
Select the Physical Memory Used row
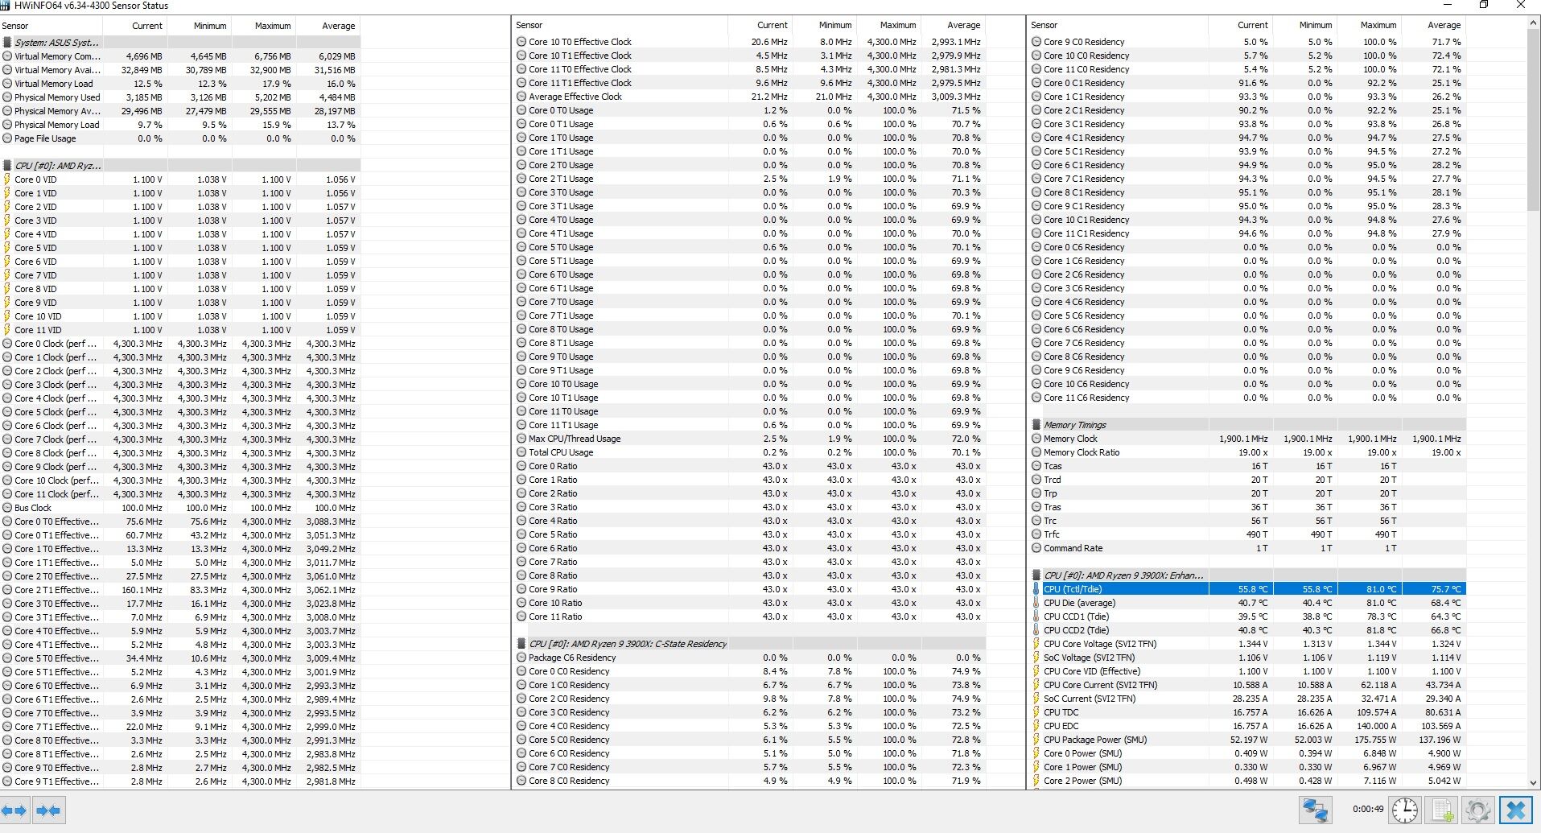[180, 97]
